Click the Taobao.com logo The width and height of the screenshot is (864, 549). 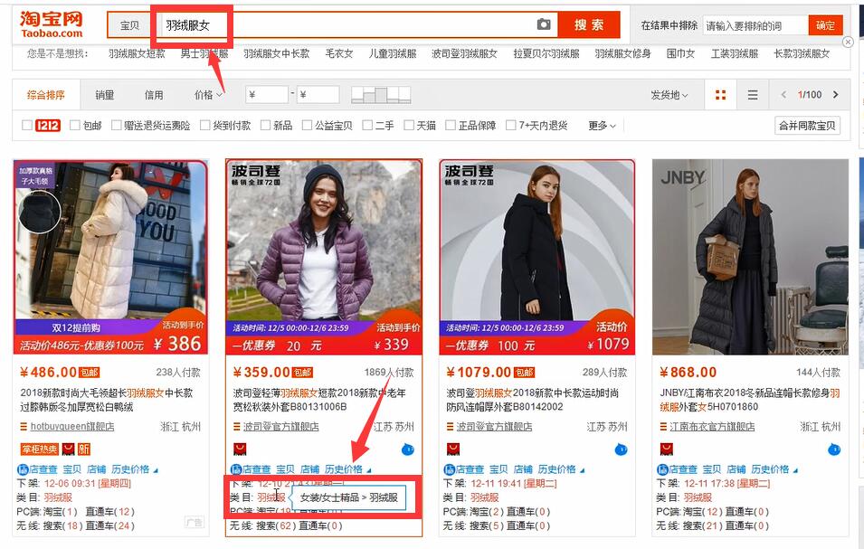point(52,24)
